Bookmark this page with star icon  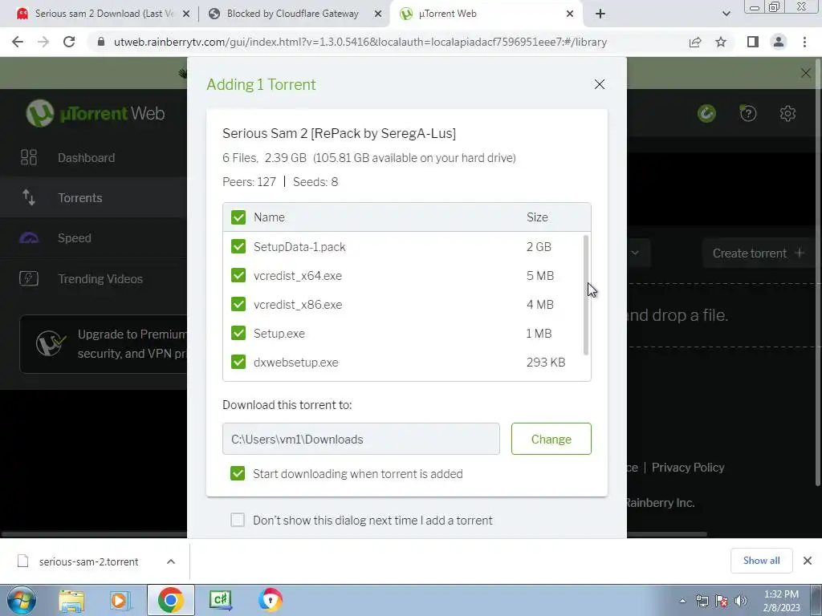tap(721, 42)
